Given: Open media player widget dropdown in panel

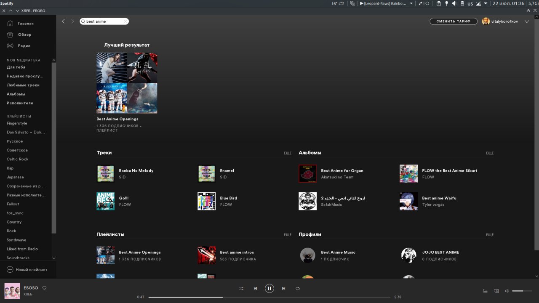Looking at the screenshot, I should tap(411, 3).
